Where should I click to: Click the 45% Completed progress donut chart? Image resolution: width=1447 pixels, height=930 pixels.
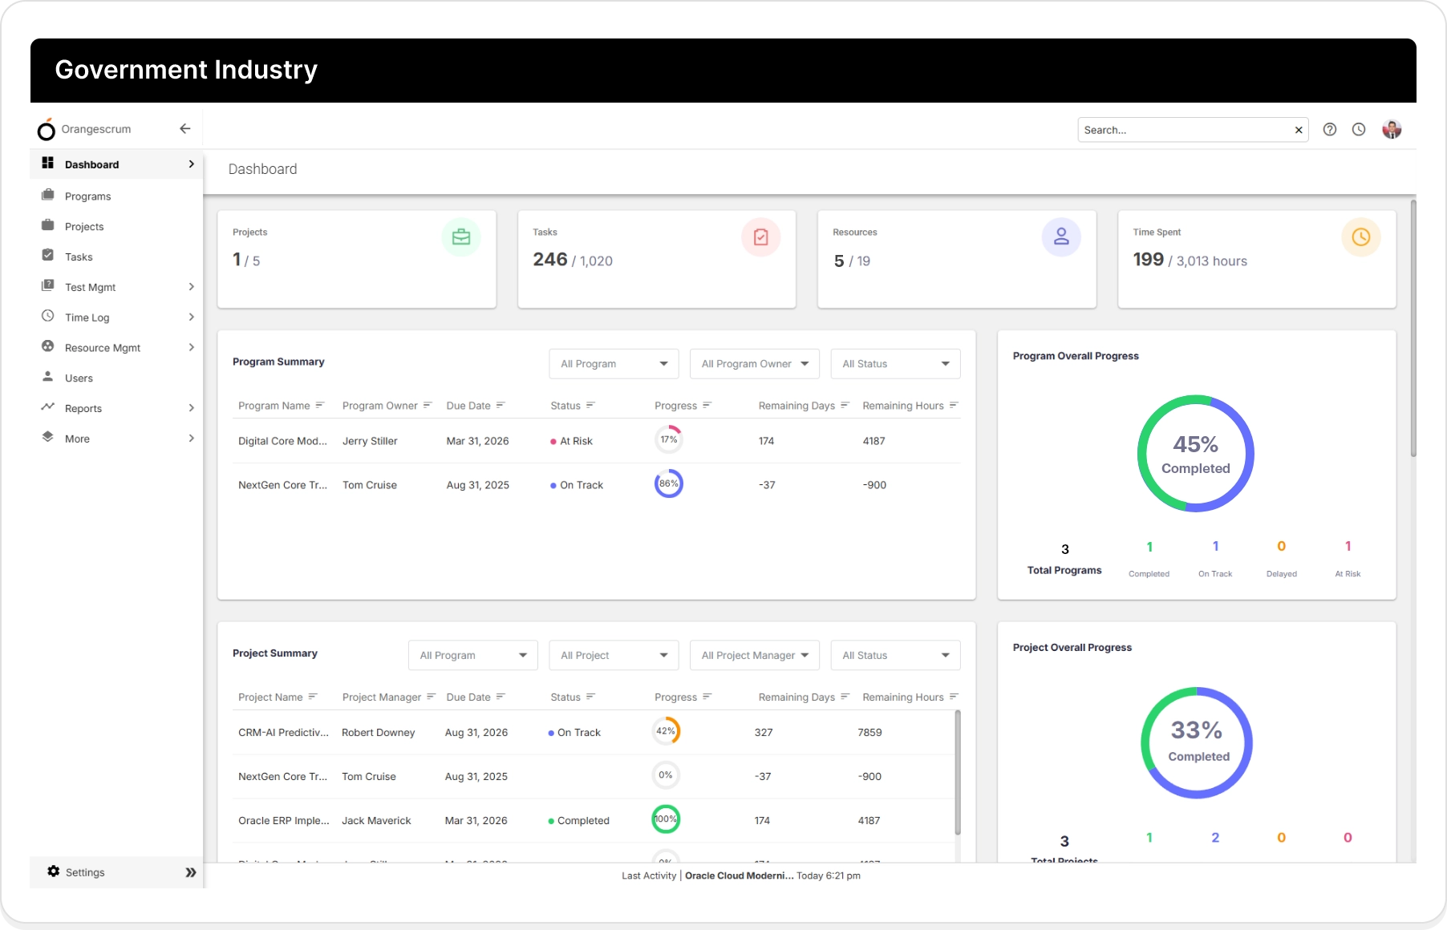(x=1195, y=454)
